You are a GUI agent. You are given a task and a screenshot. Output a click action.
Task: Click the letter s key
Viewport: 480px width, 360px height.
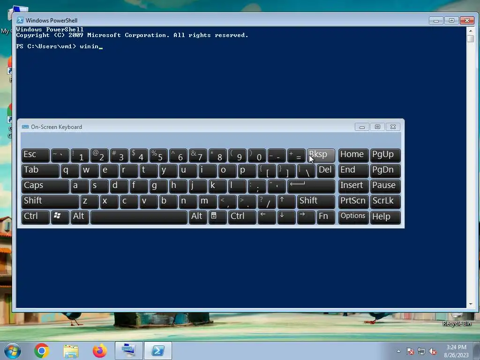[x=99, y=186]
